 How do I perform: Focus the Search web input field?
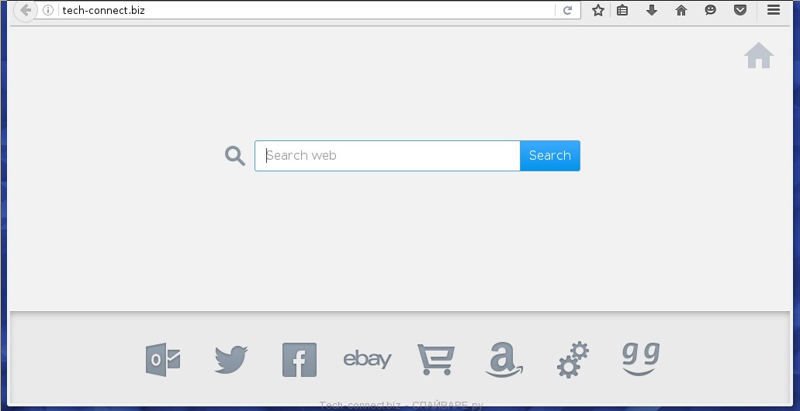pyautogui.click(x=387, y=156)
